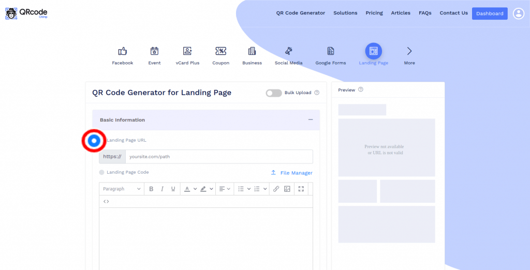
Task: Pick the Social Media QR type
Action: (x=288, y=56)
